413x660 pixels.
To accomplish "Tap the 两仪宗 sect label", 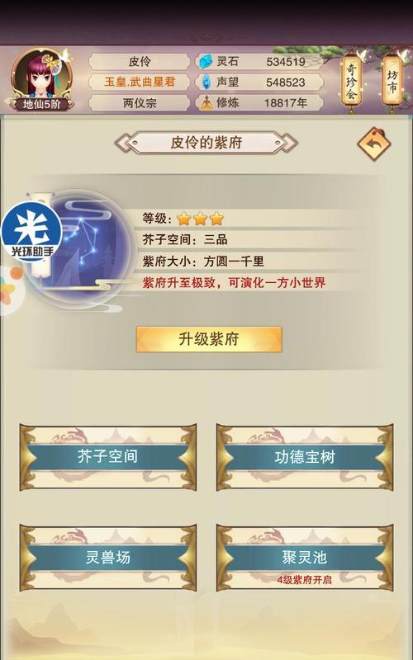I will [x=140, y=102].
